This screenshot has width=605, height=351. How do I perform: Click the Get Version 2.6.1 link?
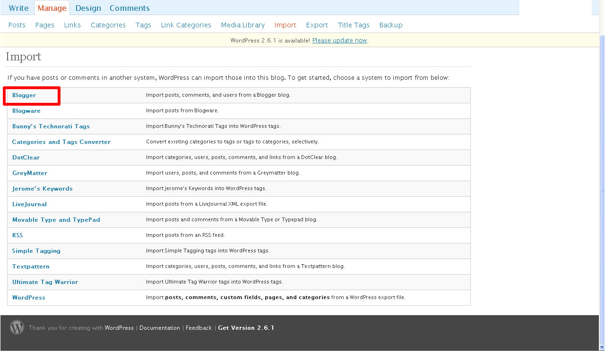[x=246, y=328]
